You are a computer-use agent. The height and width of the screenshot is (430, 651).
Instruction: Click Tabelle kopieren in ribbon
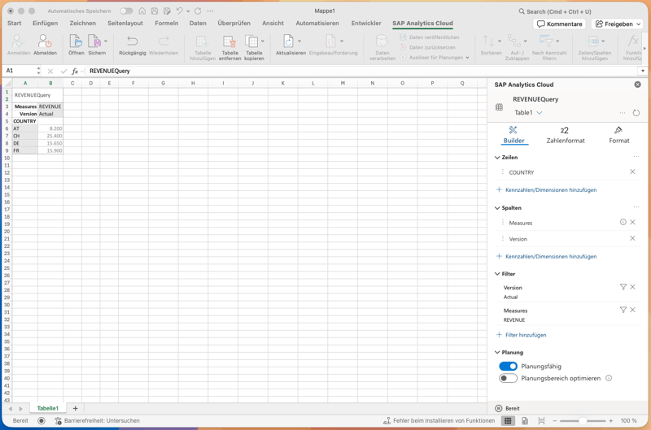coord(254,47)
